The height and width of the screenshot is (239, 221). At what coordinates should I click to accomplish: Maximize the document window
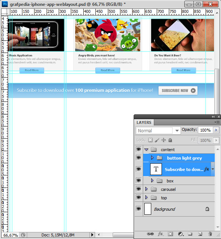[x=198, y=4]
